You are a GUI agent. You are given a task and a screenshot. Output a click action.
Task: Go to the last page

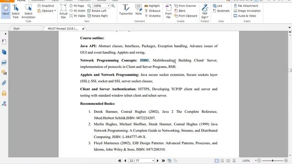coord(163,161)
